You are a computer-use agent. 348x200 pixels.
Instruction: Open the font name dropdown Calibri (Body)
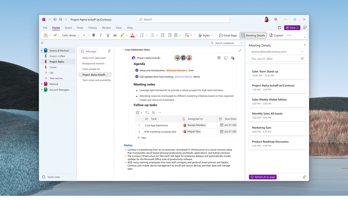pyautogui.click(x=70, y=35)
